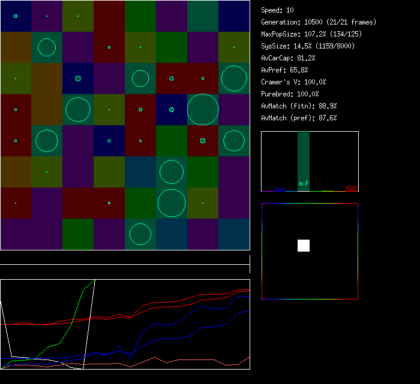This screenshot has height=384, width=420.
Task: Click the Speed: 10 readout
Action: [x=277, y=10]
